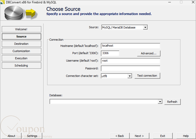
Task: Click the Test connection button
Action: click(147, 76)
